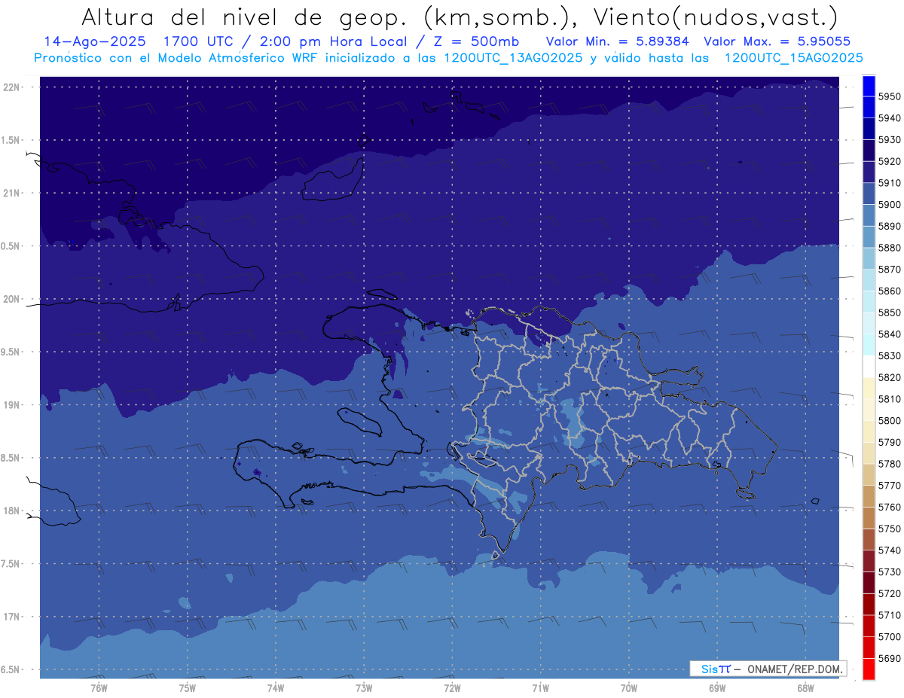Click the '5690' colorbar value
Image resolution: width=904 pixels, height=698 pixels.
click(889, 658)
